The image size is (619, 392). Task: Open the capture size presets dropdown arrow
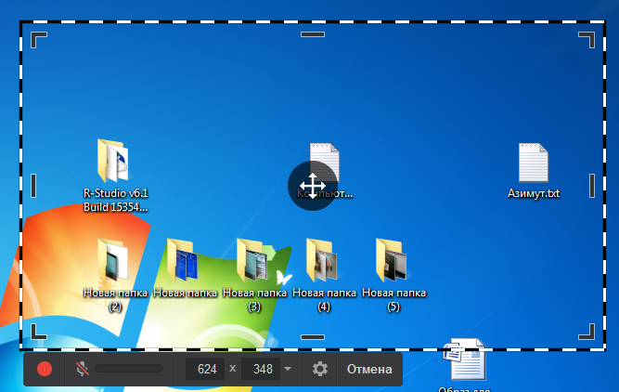coord(288,369)
